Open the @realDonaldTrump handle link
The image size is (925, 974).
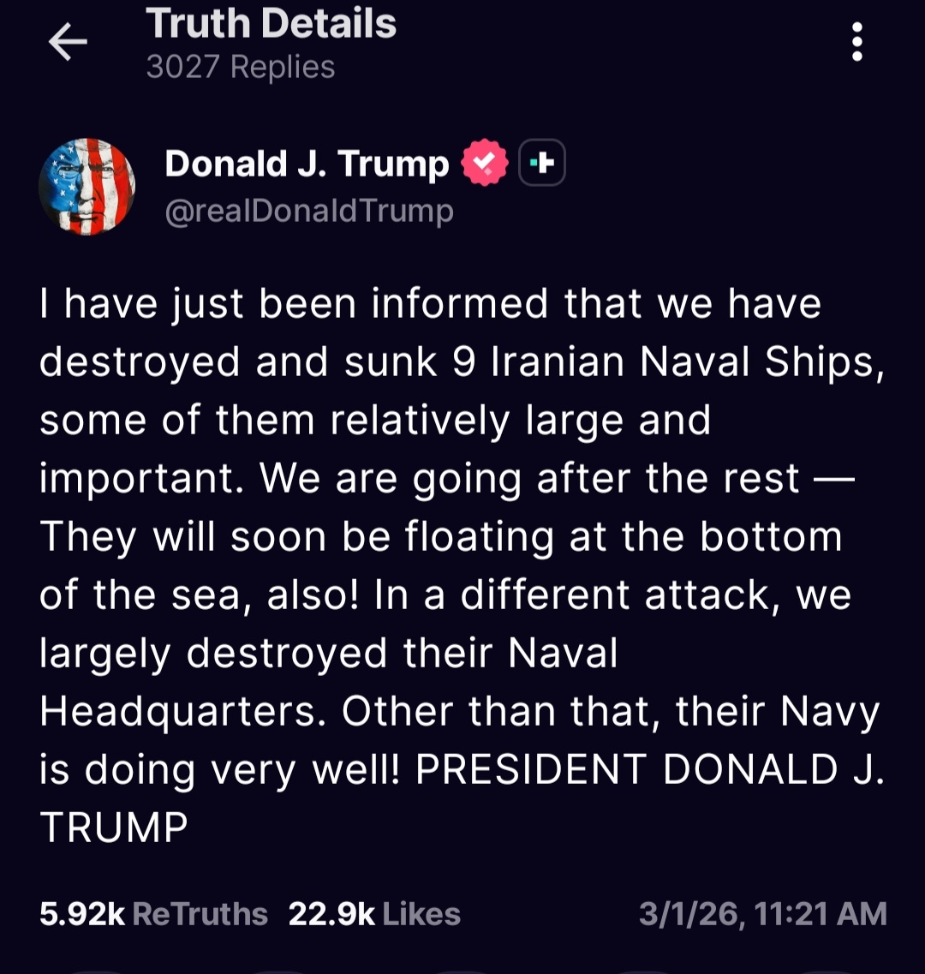[x=308, y=211]
